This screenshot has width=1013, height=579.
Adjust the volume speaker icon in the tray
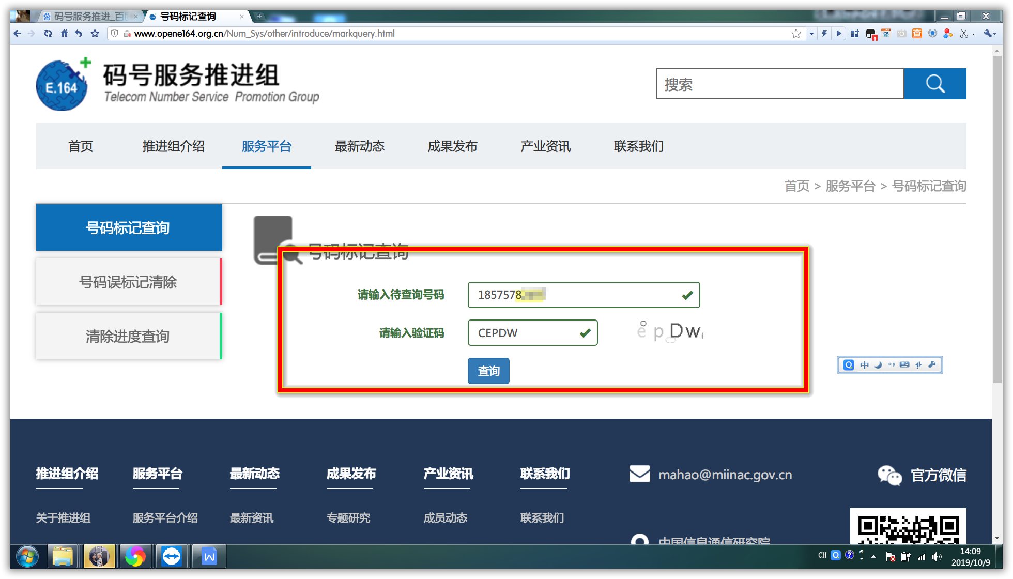pyautogui.click(x=937, y=556)
